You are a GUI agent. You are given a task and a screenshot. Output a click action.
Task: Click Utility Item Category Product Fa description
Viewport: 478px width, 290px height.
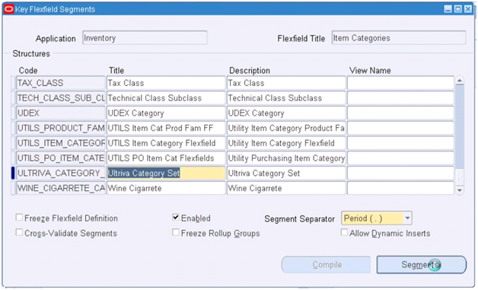286,128
